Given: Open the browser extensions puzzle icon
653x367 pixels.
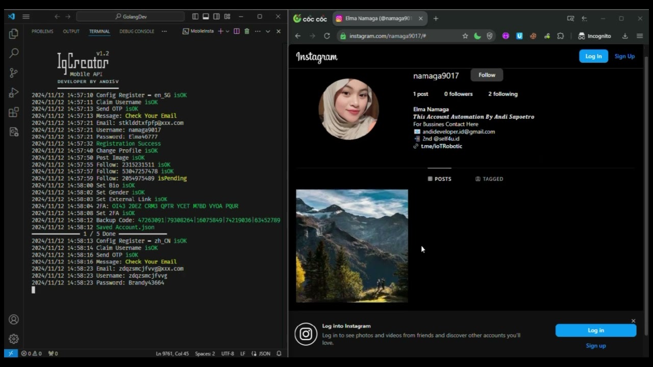Looking at the screenshot, I should click(561, 36).
